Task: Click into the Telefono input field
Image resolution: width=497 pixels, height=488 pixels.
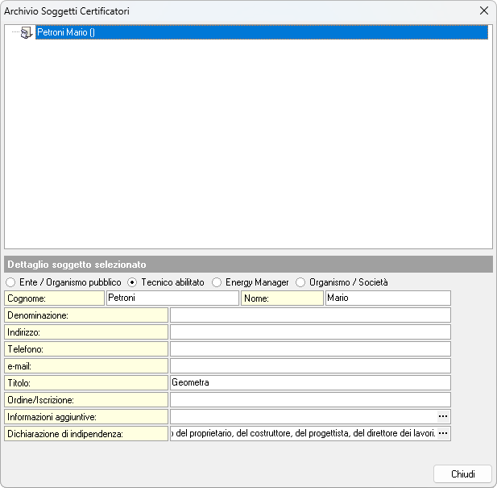Action: (309, 349)
